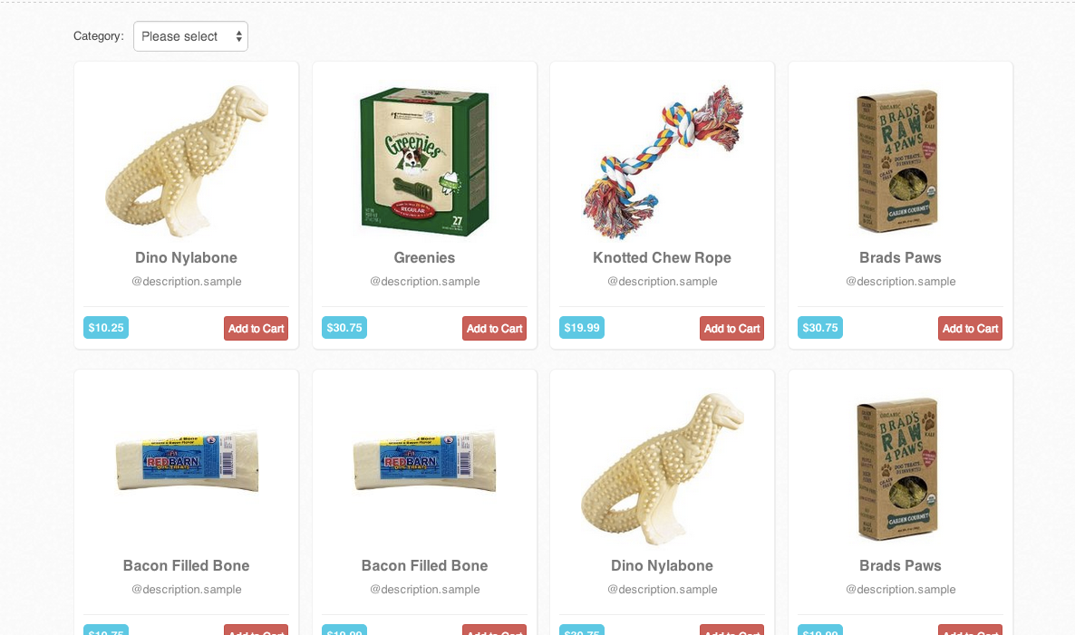Add Greenies to cart

pos(494,328)
